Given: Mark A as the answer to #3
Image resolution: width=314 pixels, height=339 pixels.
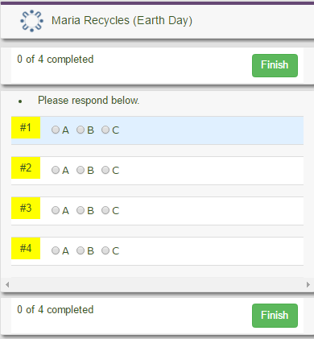Looking at the screenshot, I should [56, 210].
